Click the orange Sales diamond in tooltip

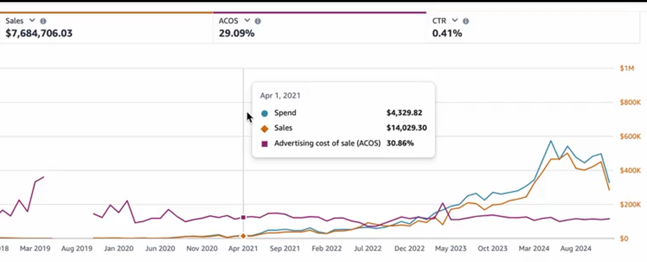pos(265,128)
